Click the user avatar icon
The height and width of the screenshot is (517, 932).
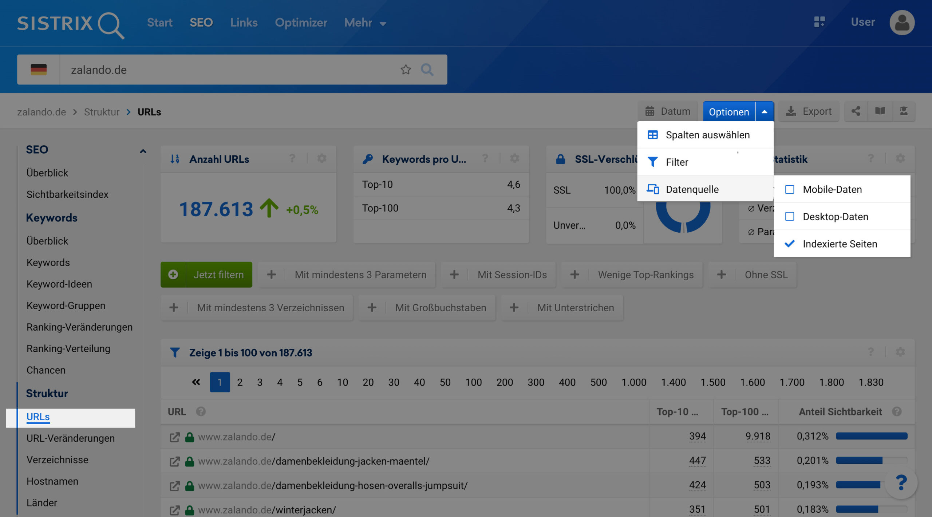pos(901,23)
